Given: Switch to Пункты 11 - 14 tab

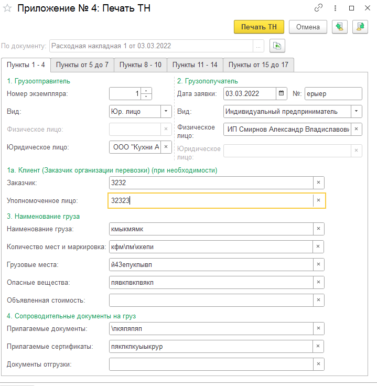Looking at the screenshot, I should pyautogui.click(x=195, y=65).
